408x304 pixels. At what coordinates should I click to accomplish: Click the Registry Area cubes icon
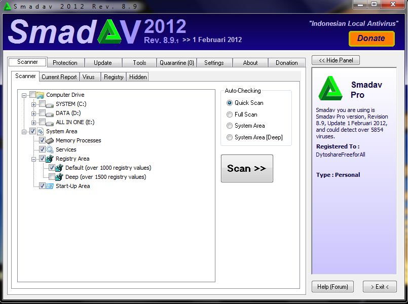tap(50, 159)
